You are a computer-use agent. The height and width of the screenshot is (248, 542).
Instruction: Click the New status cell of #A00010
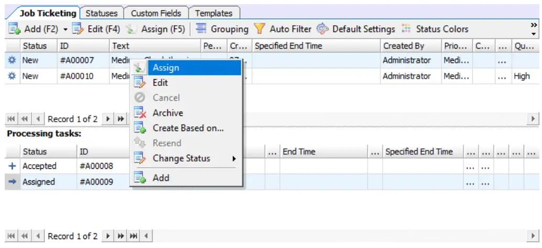tap(38, 76)
